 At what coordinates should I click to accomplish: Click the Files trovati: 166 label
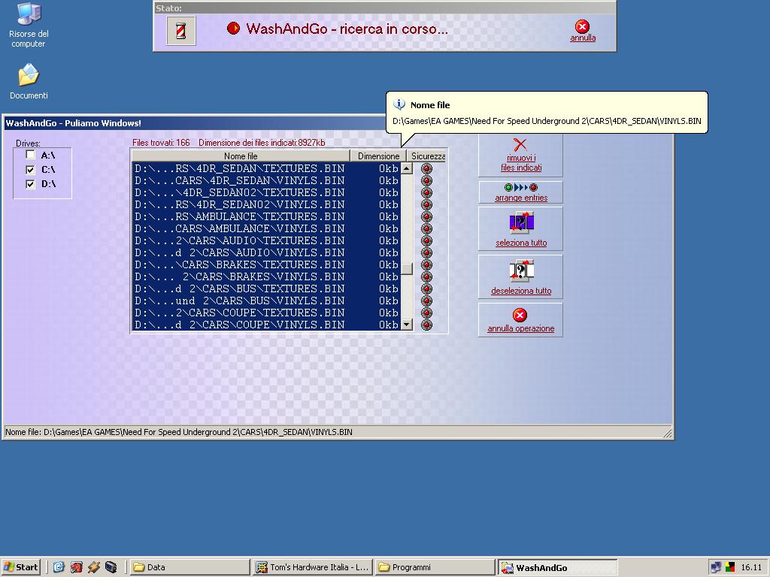click(161, 143)
